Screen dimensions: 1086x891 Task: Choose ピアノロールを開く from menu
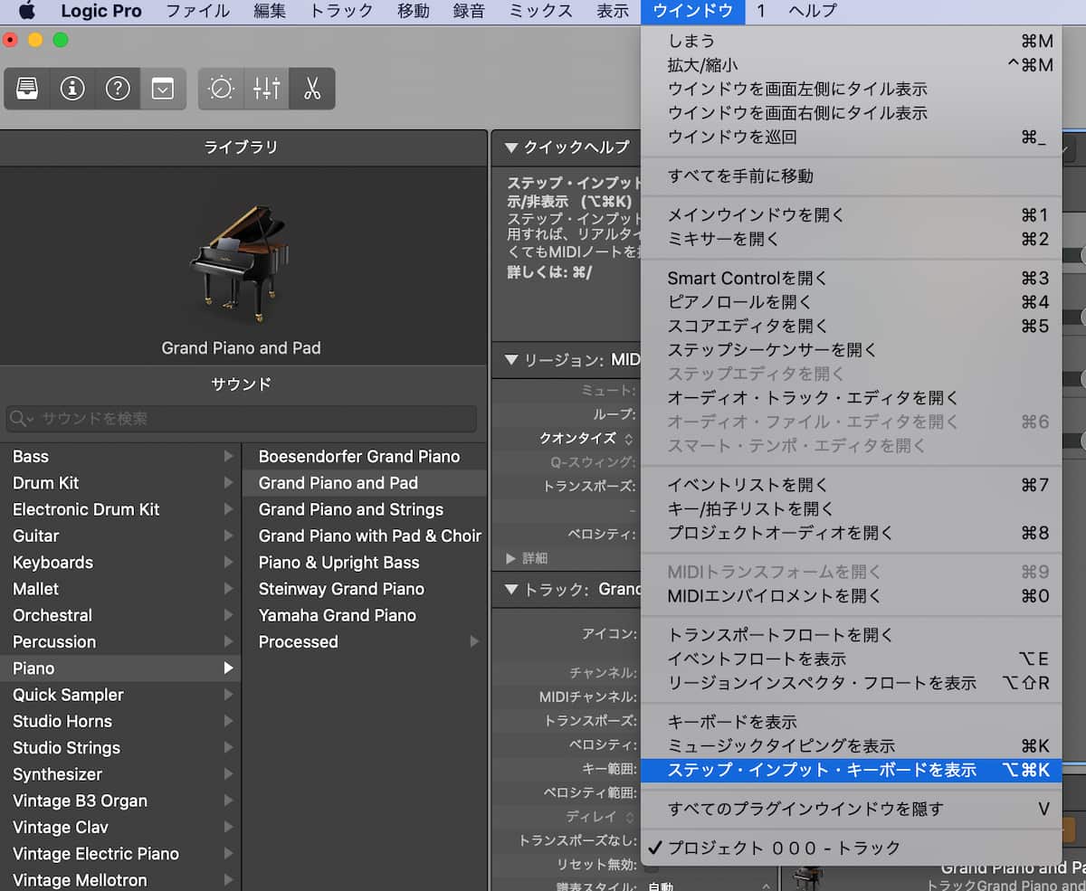click(x=851, y=302)
